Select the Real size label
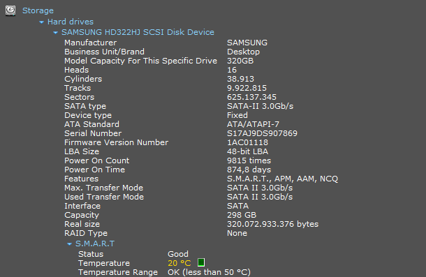The image size is (426, 277). pos(82,224)
